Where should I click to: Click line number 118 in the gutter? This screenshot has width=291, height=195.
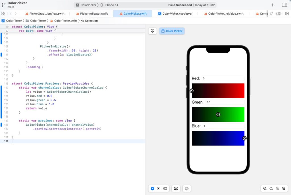[6, 83]
